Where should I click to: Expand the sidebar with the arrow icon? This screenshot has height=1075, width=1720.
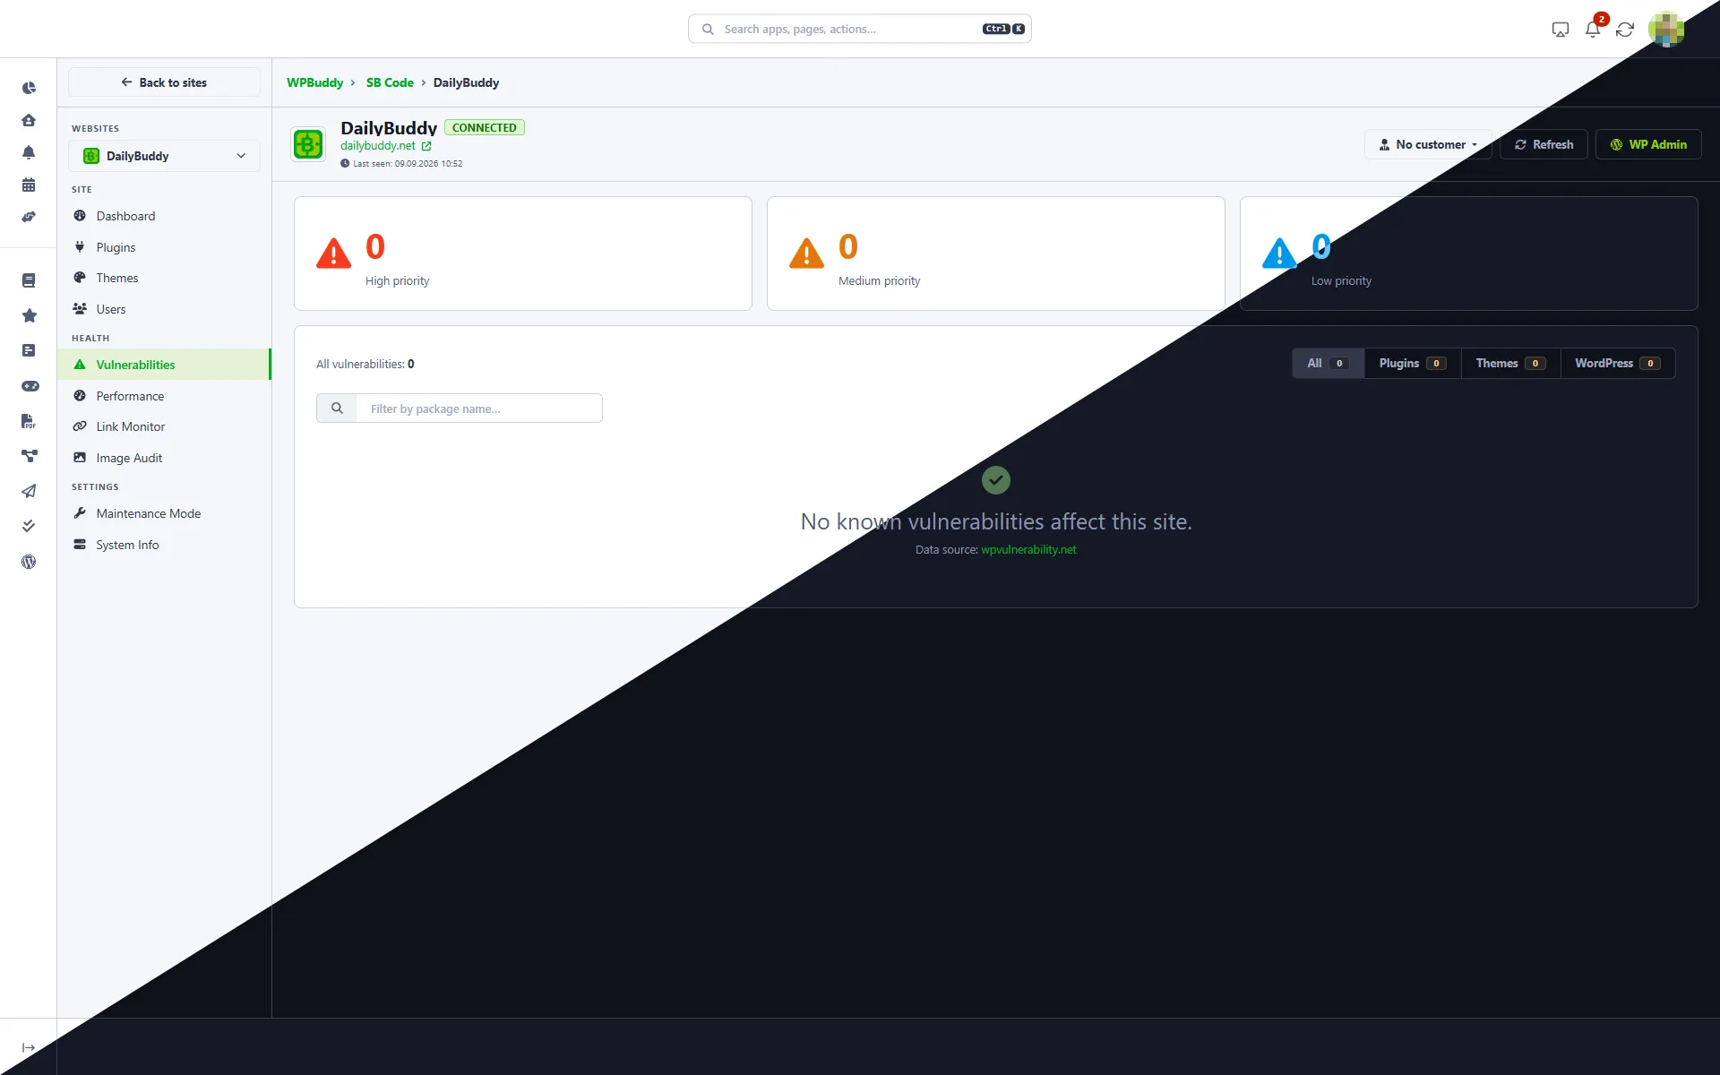pos(29,1047)
